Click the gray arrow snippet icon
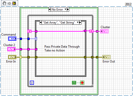Viewport: 133px width, 96px height. click(9, 3)
